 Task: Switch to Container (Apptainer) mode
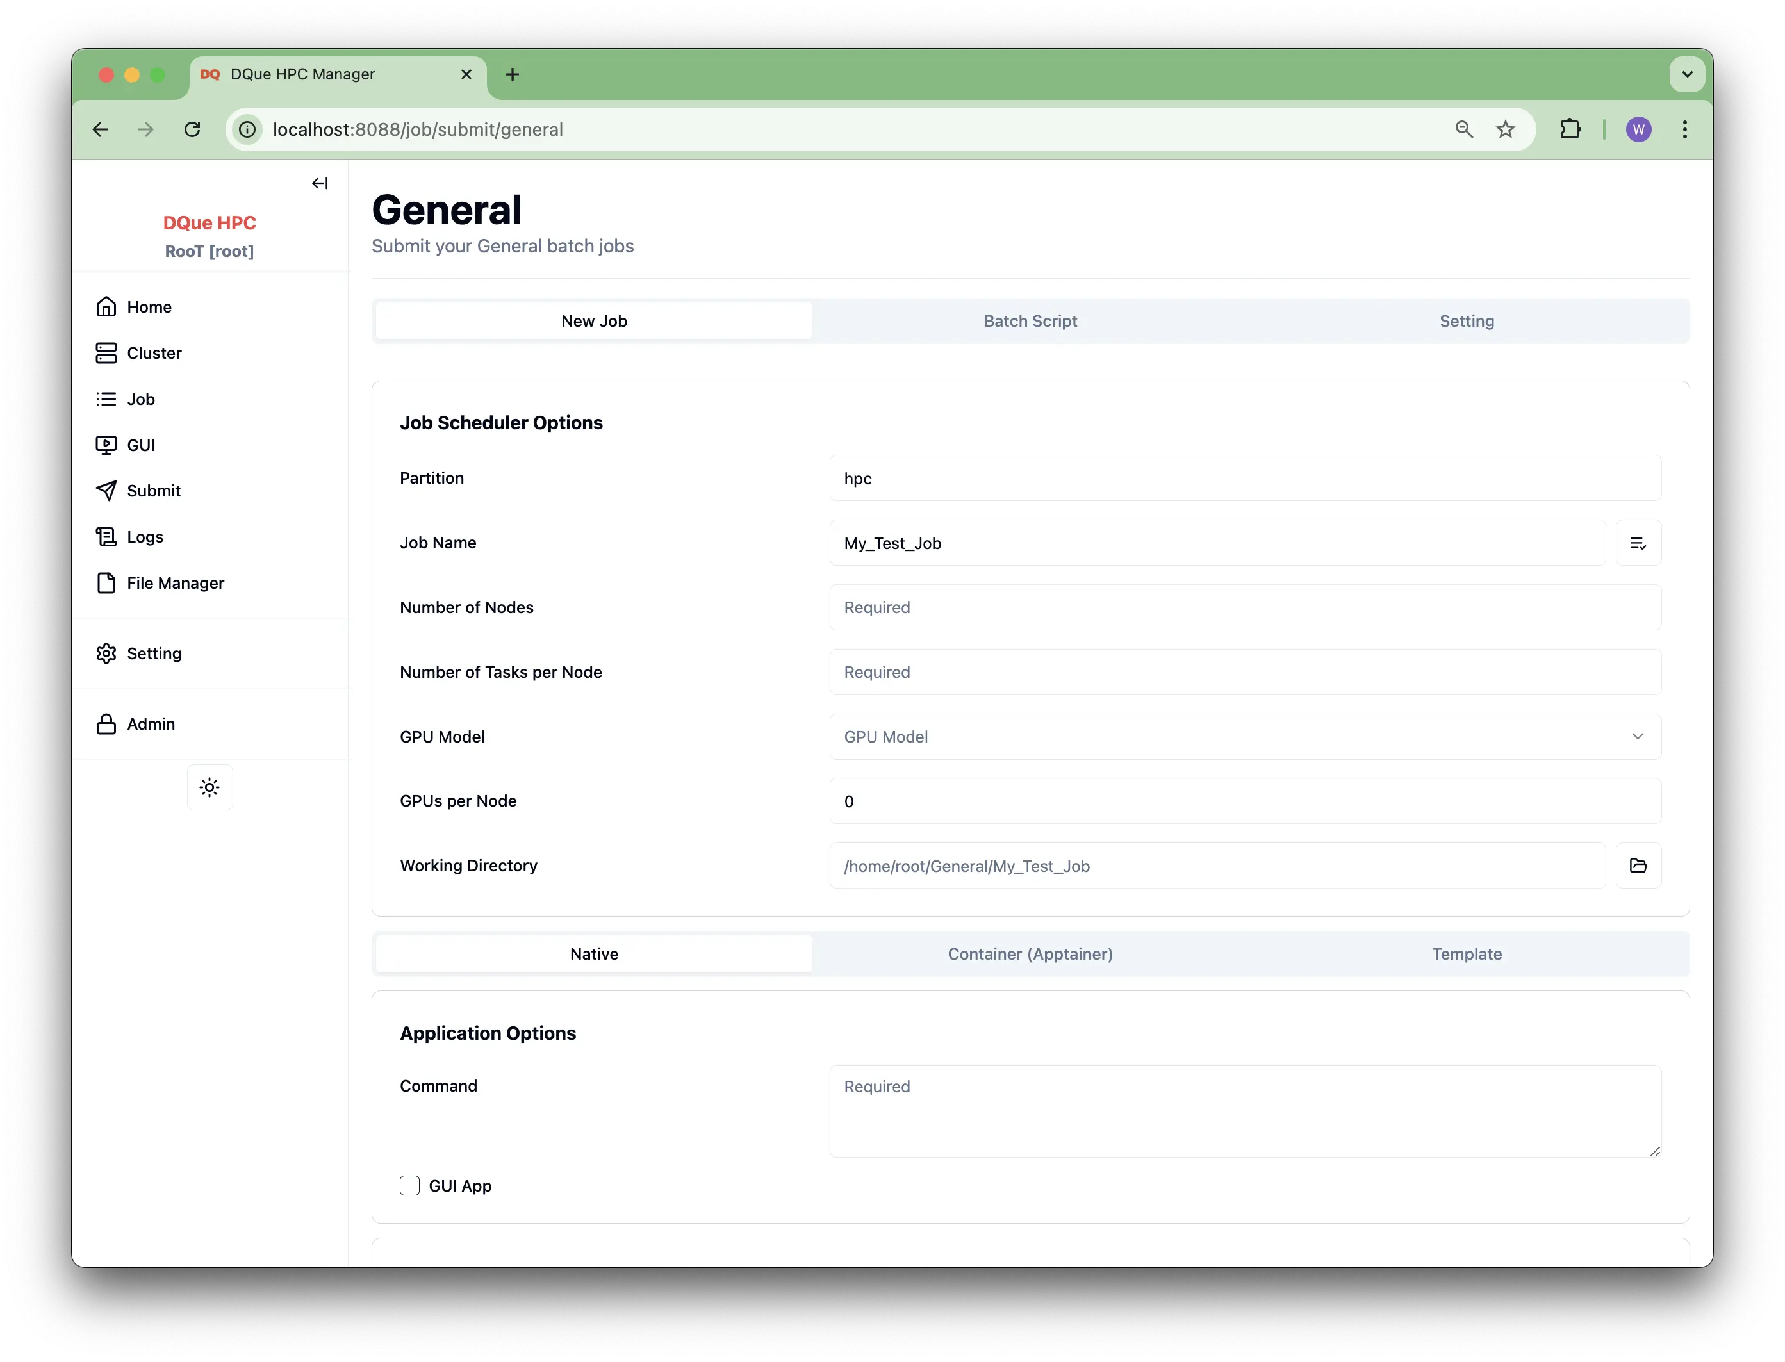point(1030,953)
